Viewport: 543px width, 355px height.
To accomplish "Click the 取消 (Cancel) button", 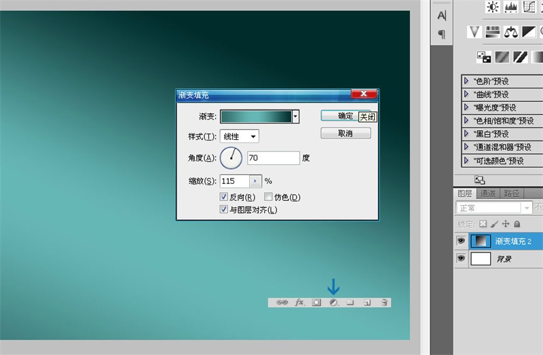I will click(345, 134).
